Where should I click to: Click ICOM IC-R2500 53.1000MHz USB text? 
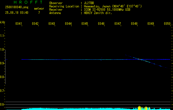(107, 10)
